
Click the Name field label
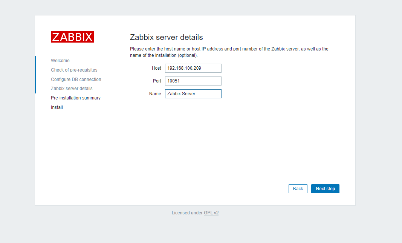click(x=155, y=94)
